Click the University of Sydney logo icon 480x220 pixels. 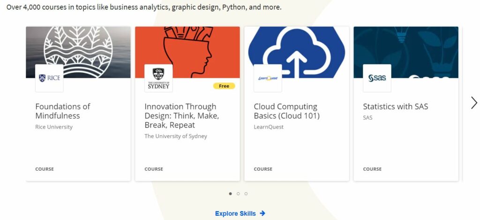158,78
